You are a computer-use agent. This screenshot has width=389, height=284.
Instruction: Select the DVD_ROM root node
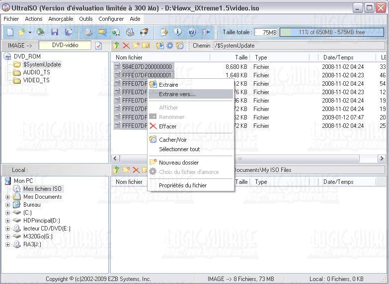[27, 57]
